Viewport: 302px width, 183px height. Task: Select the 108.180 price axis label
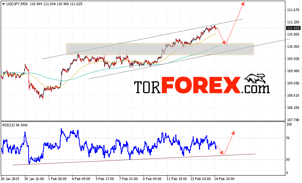(x=293, y=107)
